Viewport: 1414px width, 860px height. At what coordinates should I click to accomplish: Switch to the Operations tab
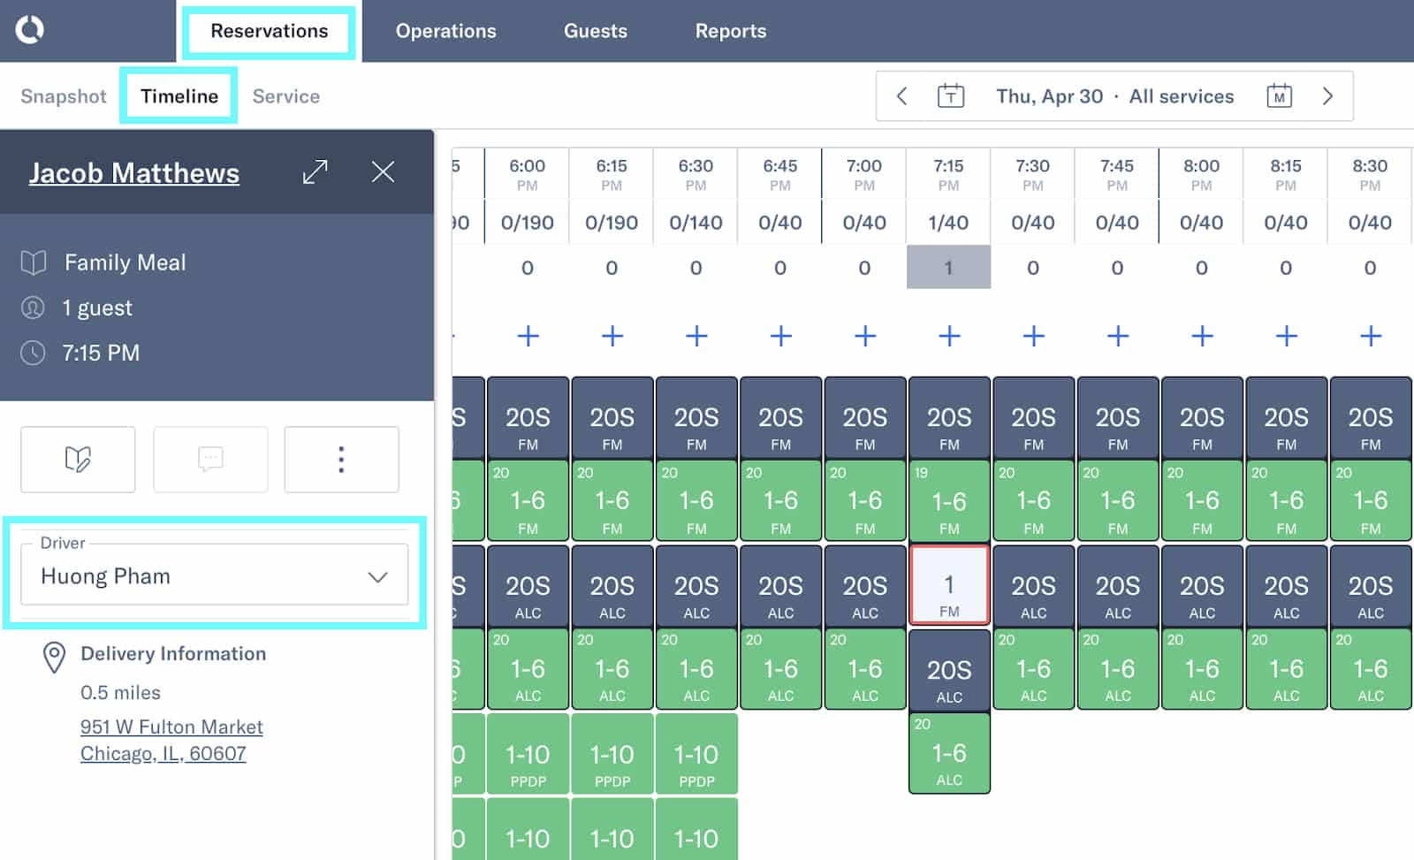tap(445, 31)
